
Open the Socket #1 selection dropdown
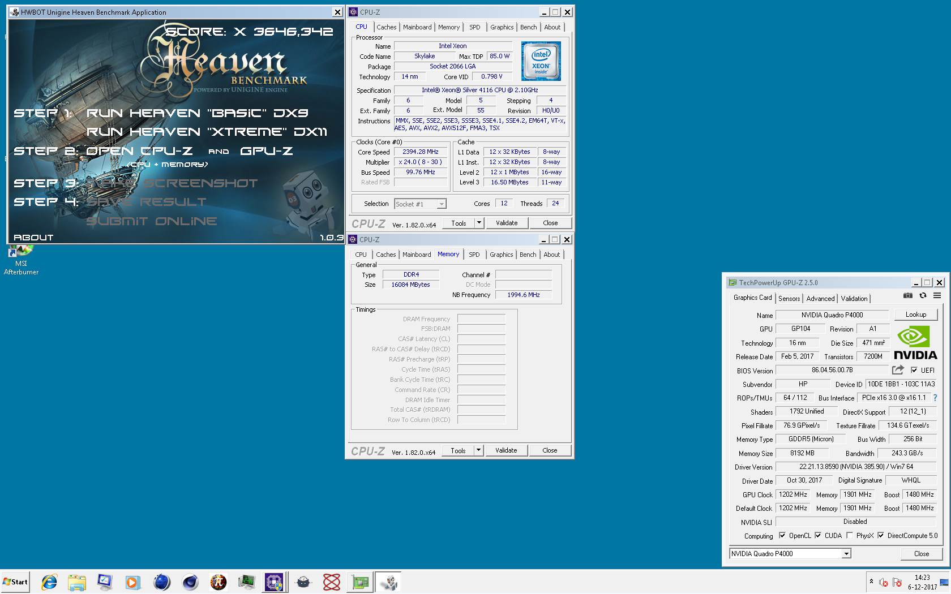click(420, 204)
